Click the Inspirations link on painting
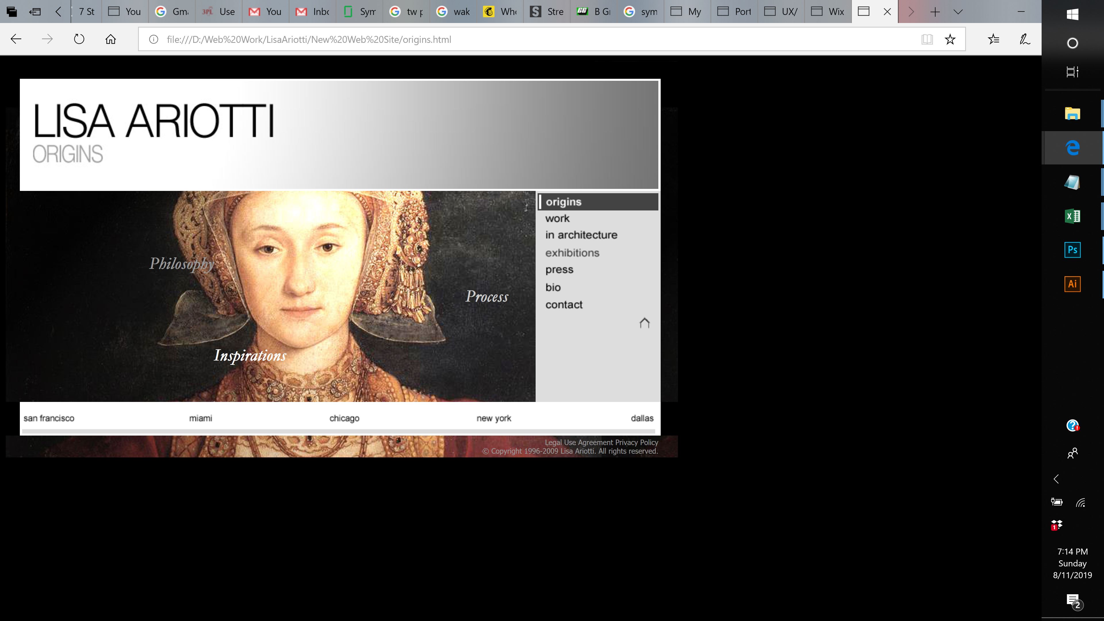Screen dimensions: 1104x621 pos(250,355)
